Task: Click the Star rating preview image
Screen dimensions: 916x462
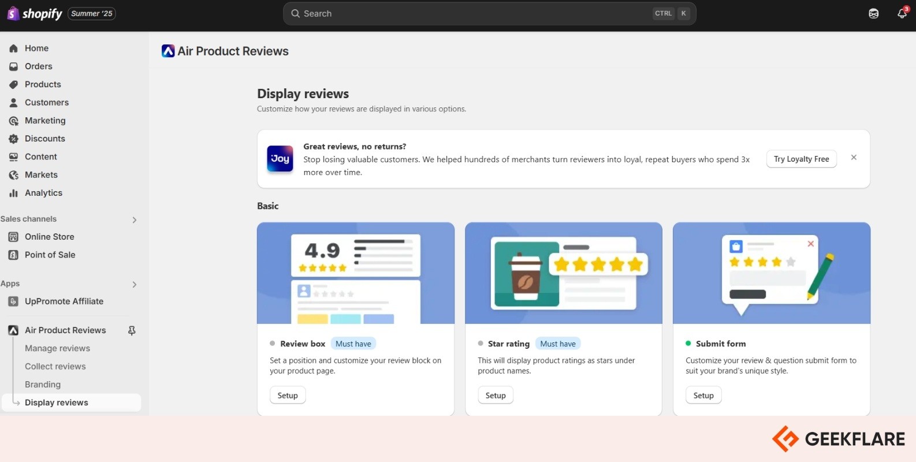Action: (564, 273)
